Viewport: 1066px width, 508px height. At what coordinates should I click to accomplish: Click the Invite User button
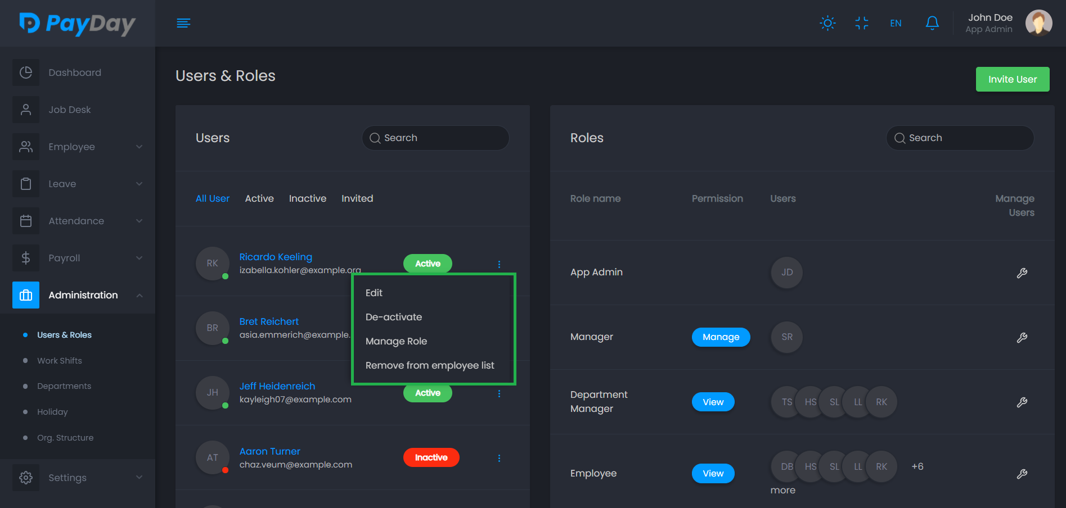[1012, 79]
